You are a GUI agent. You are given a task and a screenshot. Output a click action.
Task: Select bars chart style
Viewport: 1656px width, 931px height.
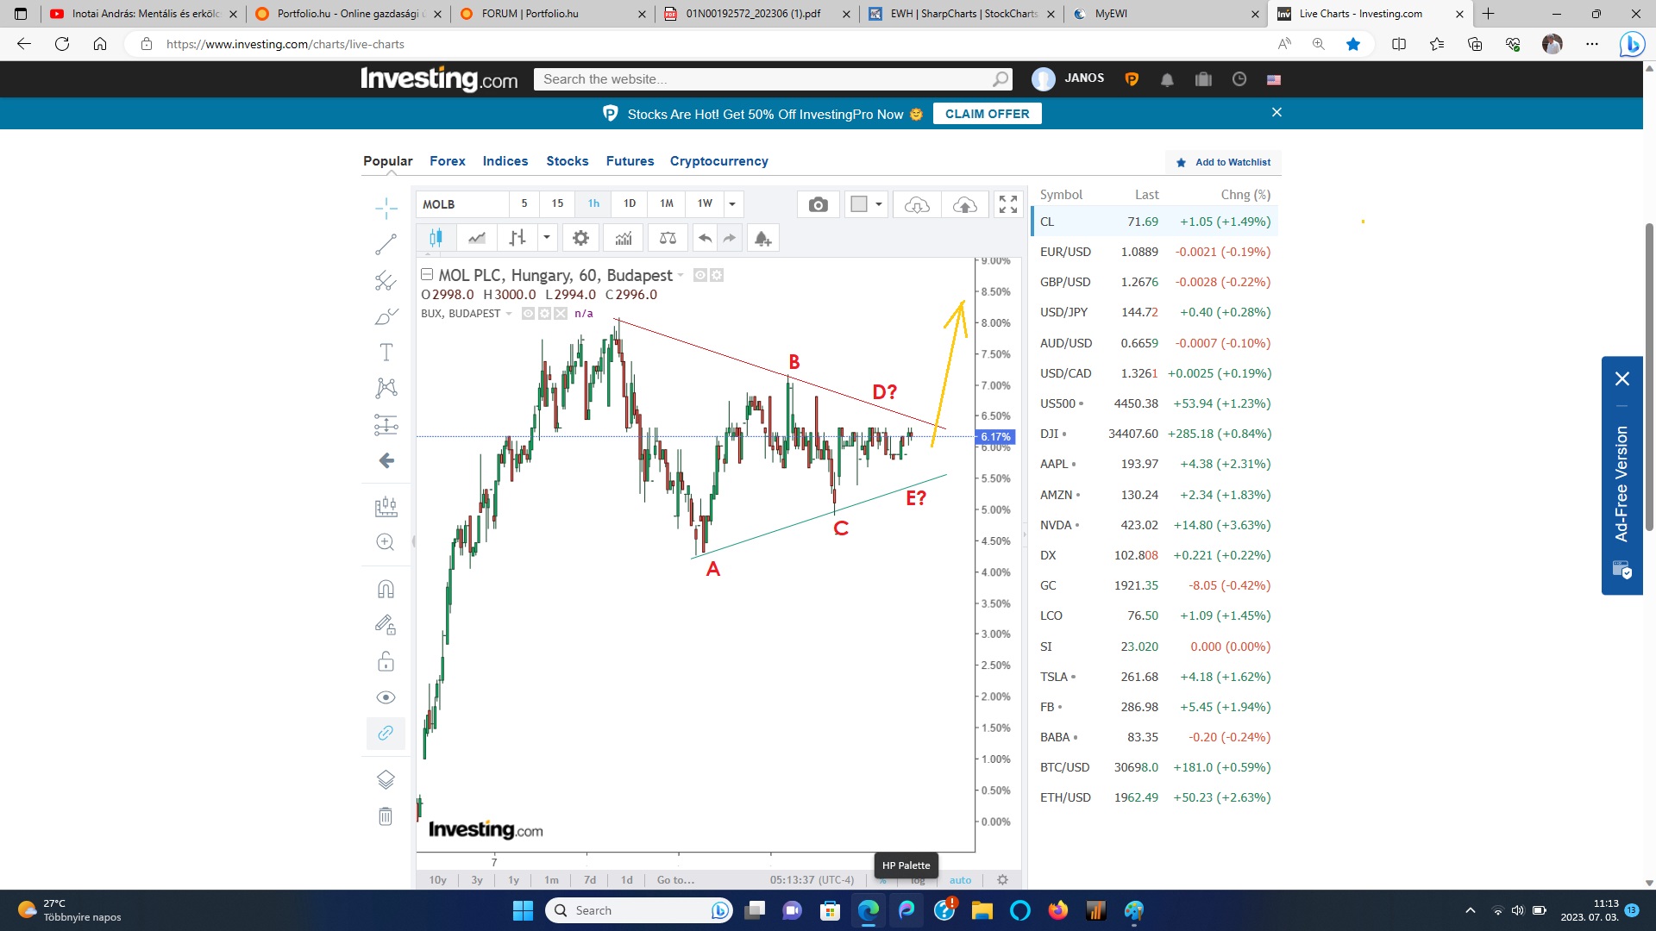pyautogui.click(x=517, y=238)
